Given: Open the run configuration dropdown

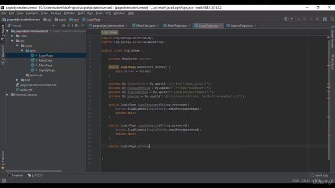Looking at the screenshot, I should point(292,19).
